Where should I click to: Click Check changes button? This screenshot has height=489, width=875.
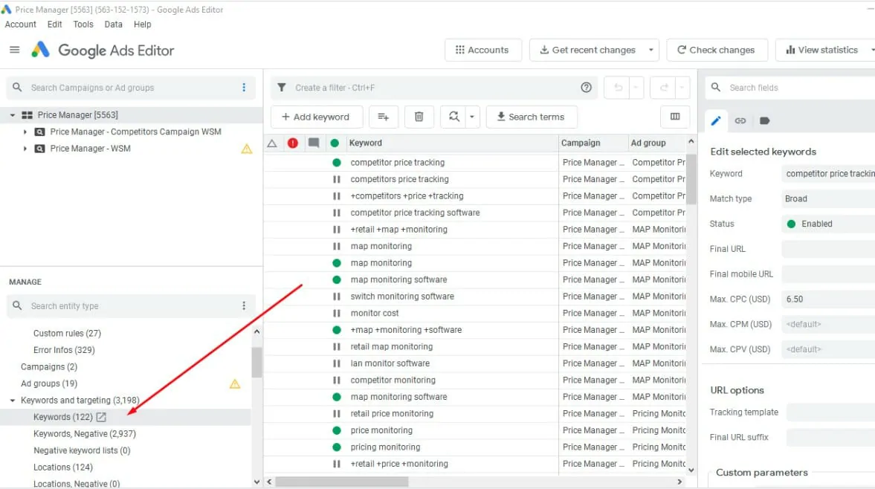(x=717, y=50)
